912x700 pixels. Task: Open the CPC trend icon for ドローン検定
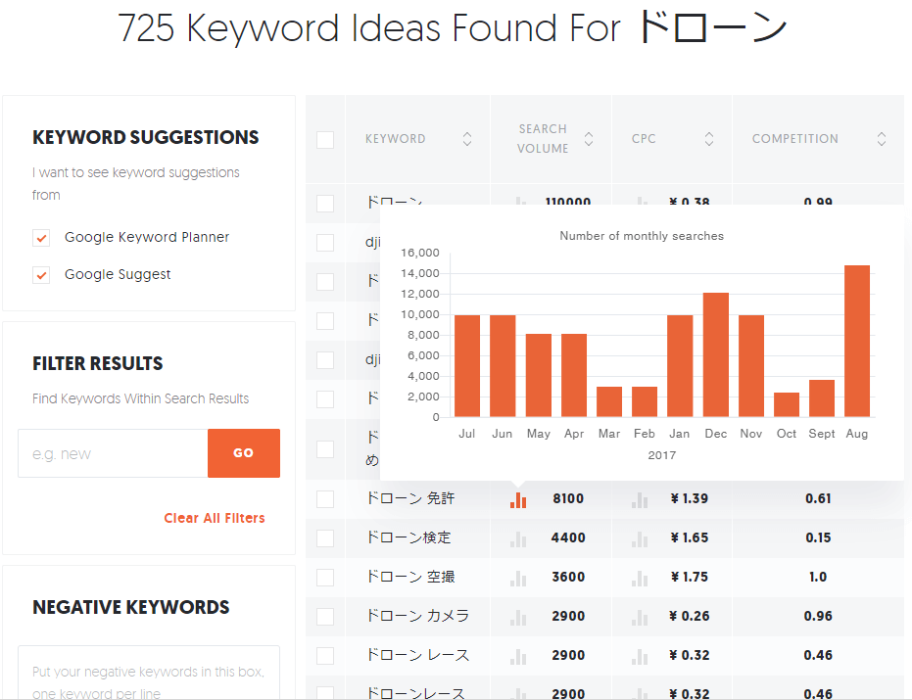pyautogui.click(x=640, y=538)
